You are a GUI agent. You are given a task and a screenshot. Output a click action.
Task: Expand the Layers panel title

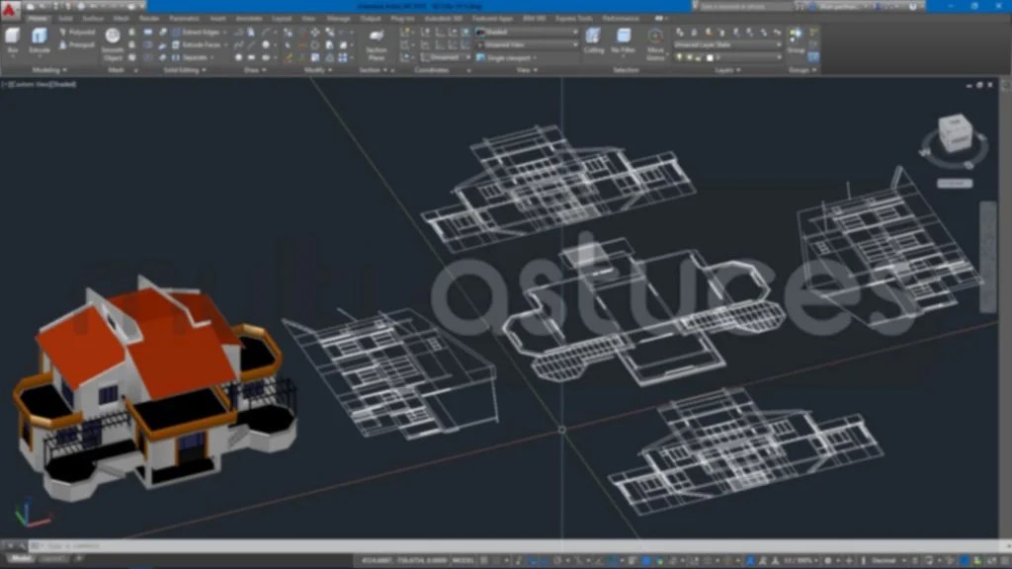click(726, 70)
